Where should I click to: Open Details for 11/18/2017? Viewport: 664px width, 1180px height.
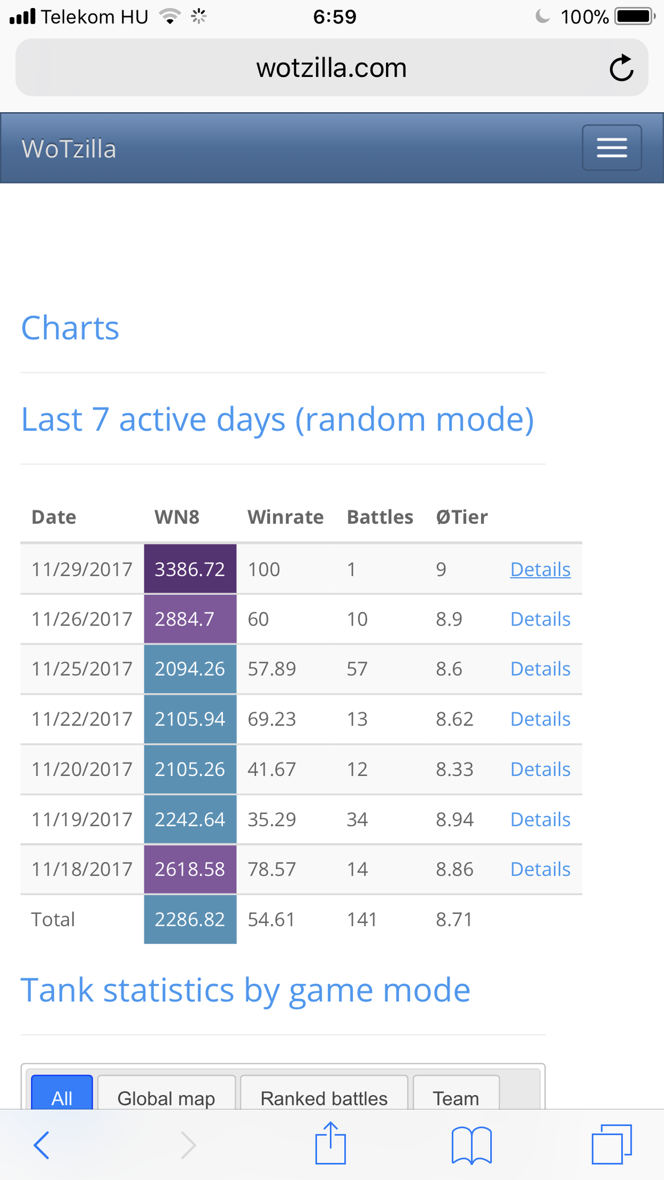(540, 869)
